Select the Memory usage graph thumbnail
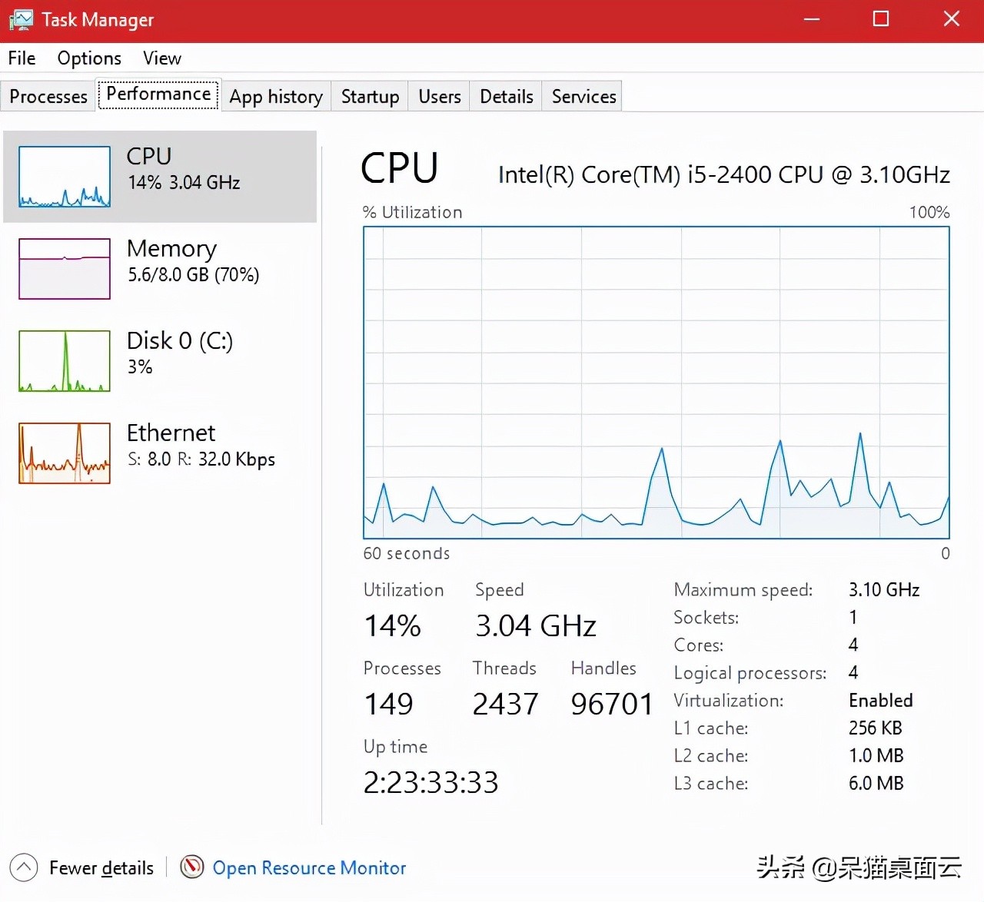The height and width of the screenshot is (902, 984). (65, 269)
